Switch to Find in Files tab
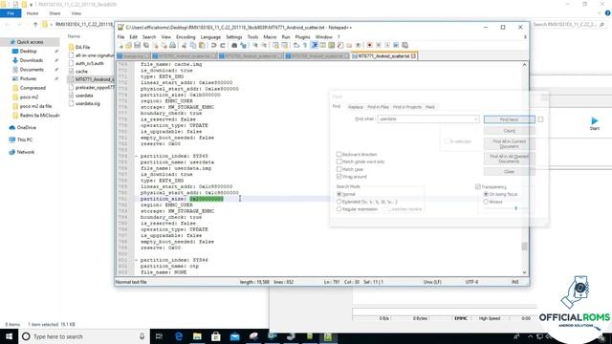Viewport: 612px width, 344px height. 378,107
